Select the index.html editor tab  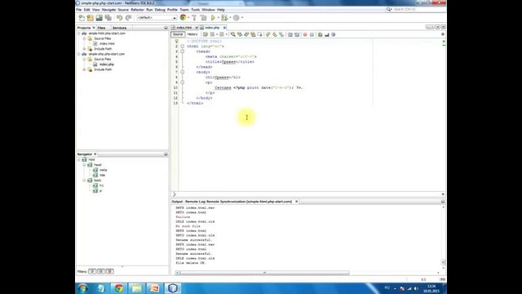184,28
